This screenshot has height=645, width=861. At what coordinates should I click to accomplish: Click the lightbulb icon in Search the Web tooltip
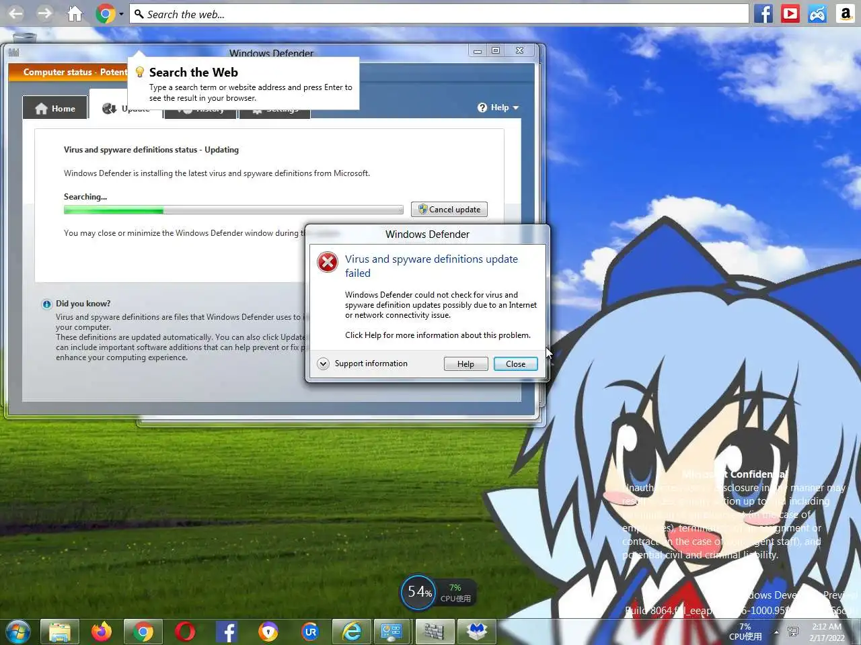point(140,72)
